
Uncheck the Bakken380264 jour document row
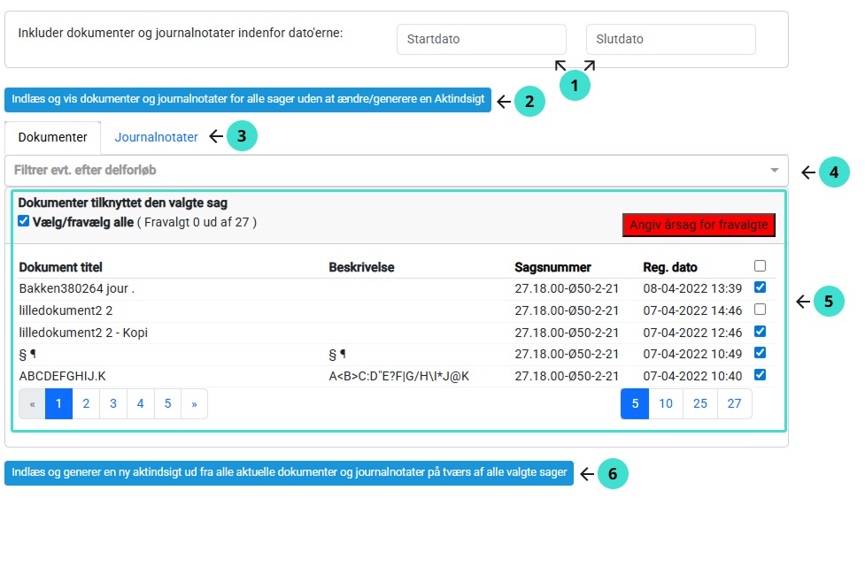tap(760, 287)
